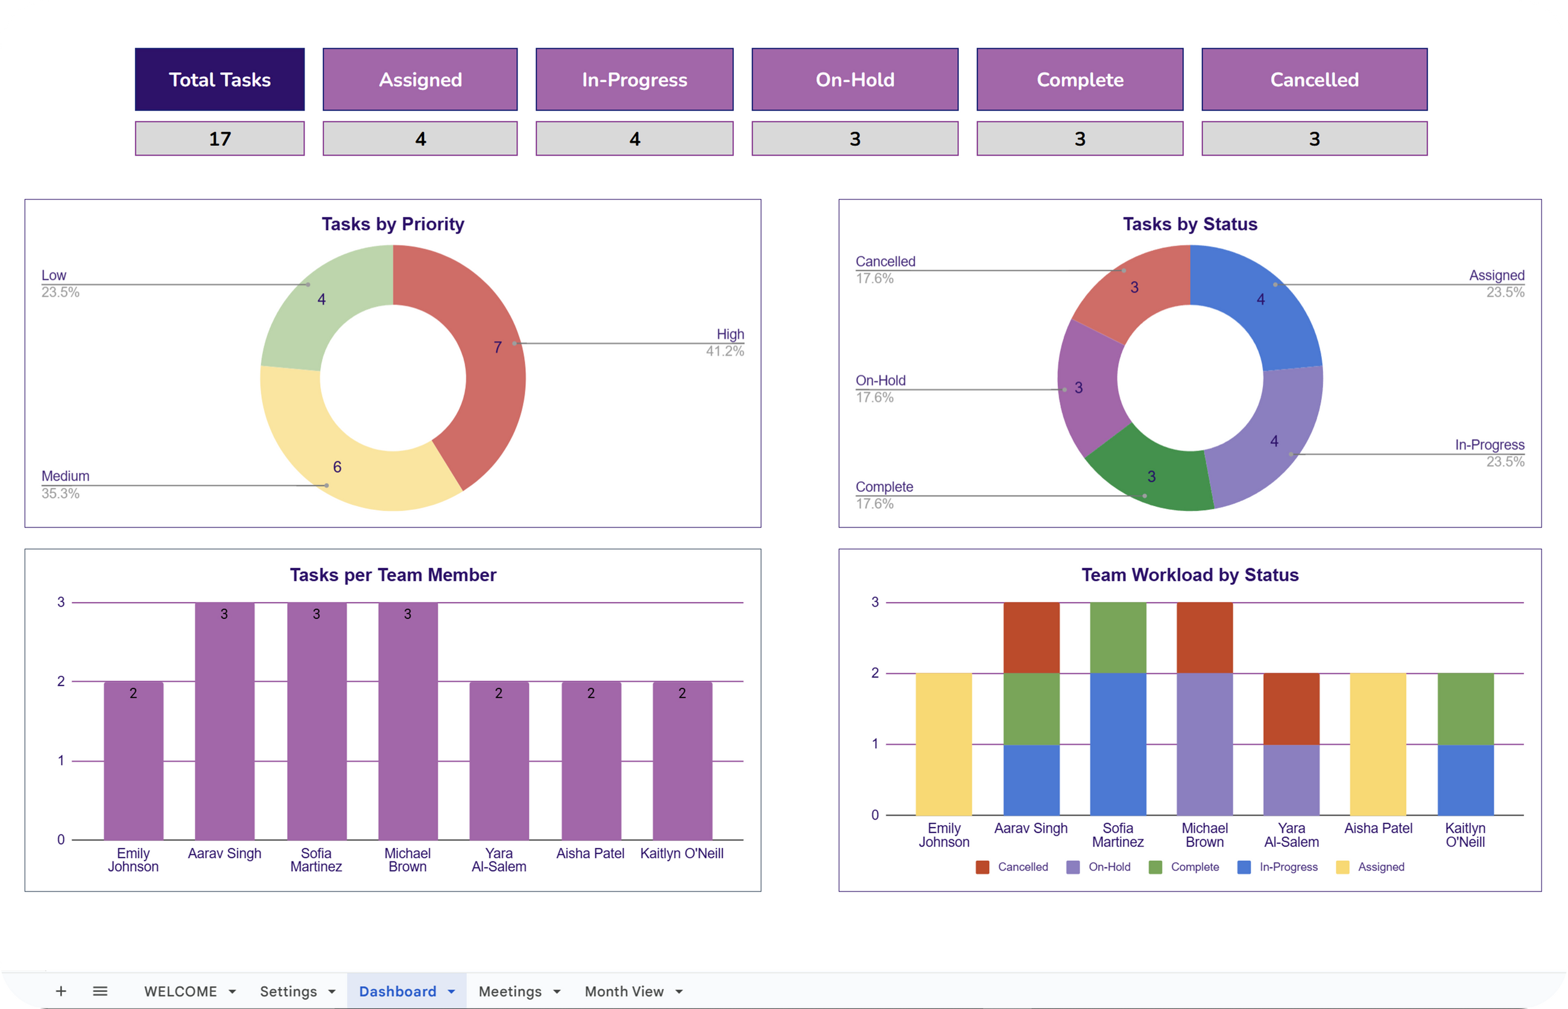Switch to the Month View sheet tab
1568x1009 pixels.
[x=624, y=992]
